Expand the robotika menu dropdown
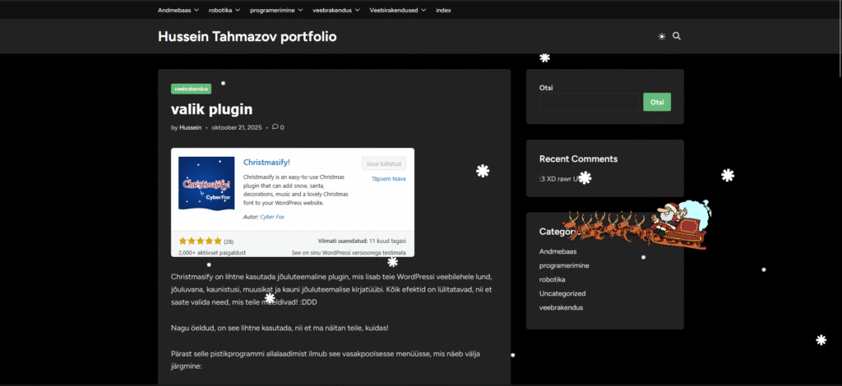842x386 pixels. pos(224,10)
